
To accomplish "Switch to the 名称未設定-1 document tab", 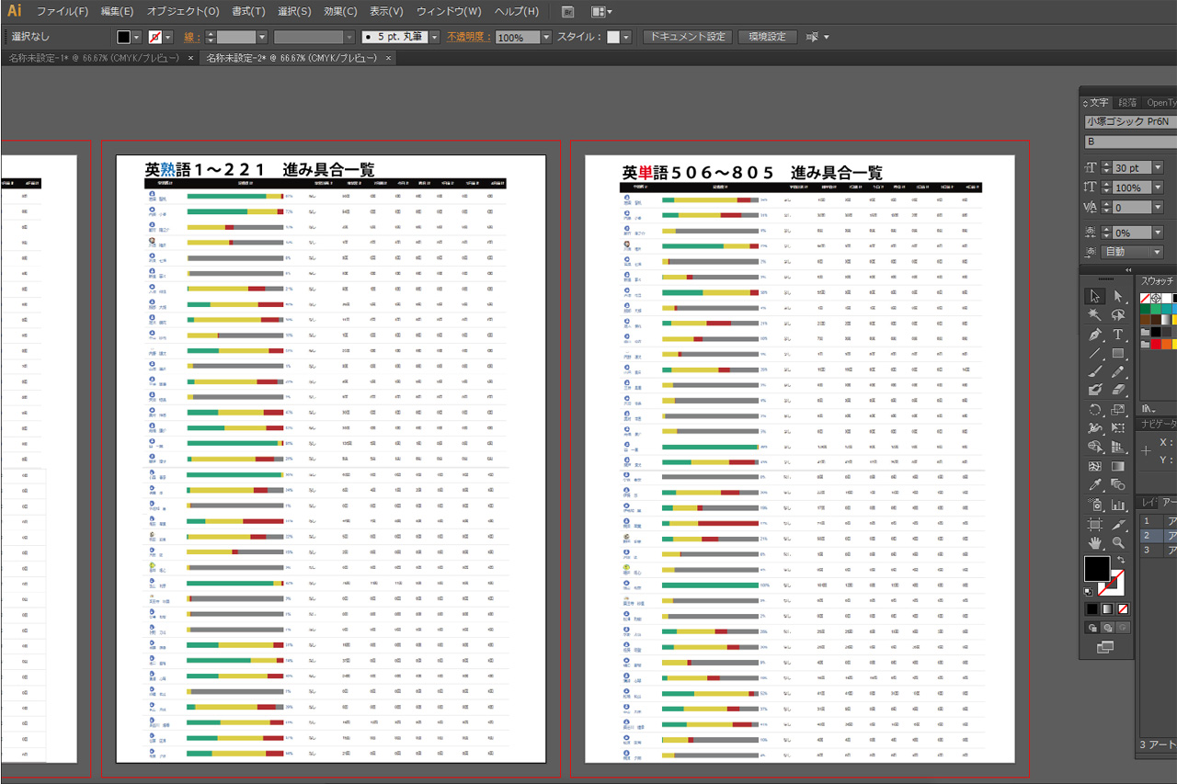I will click(92, 58).
